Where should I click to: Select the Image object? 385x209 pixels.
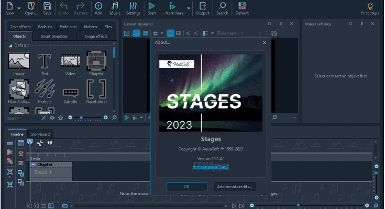click(x=19, y=64)
